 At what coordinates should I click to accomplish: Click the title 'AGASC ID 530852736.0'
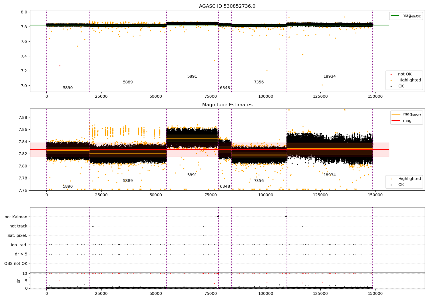(x=227, y=6)
